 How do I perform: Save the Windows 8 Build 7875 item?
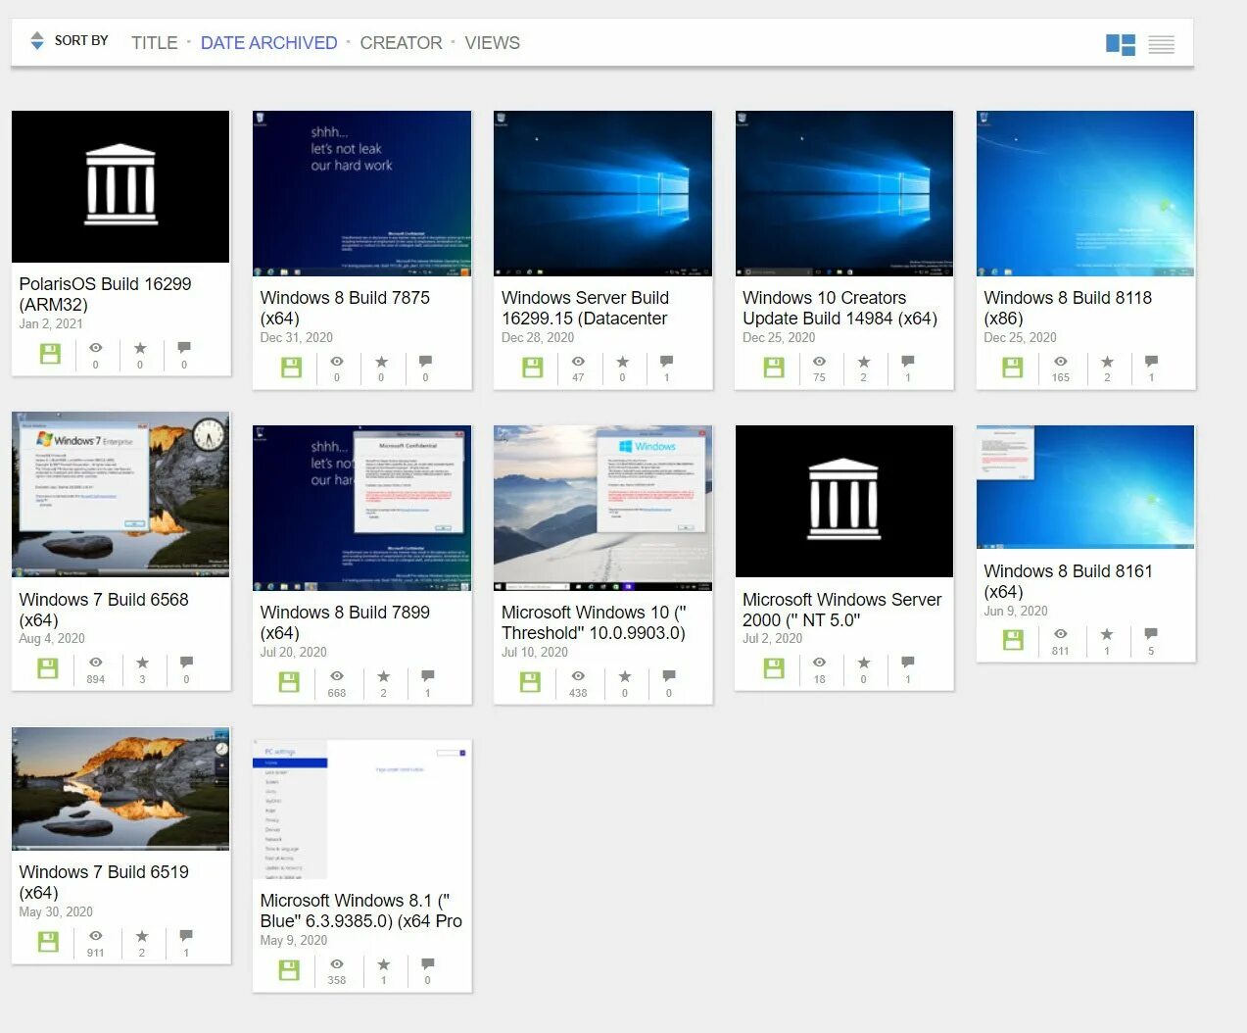[291, 365]
